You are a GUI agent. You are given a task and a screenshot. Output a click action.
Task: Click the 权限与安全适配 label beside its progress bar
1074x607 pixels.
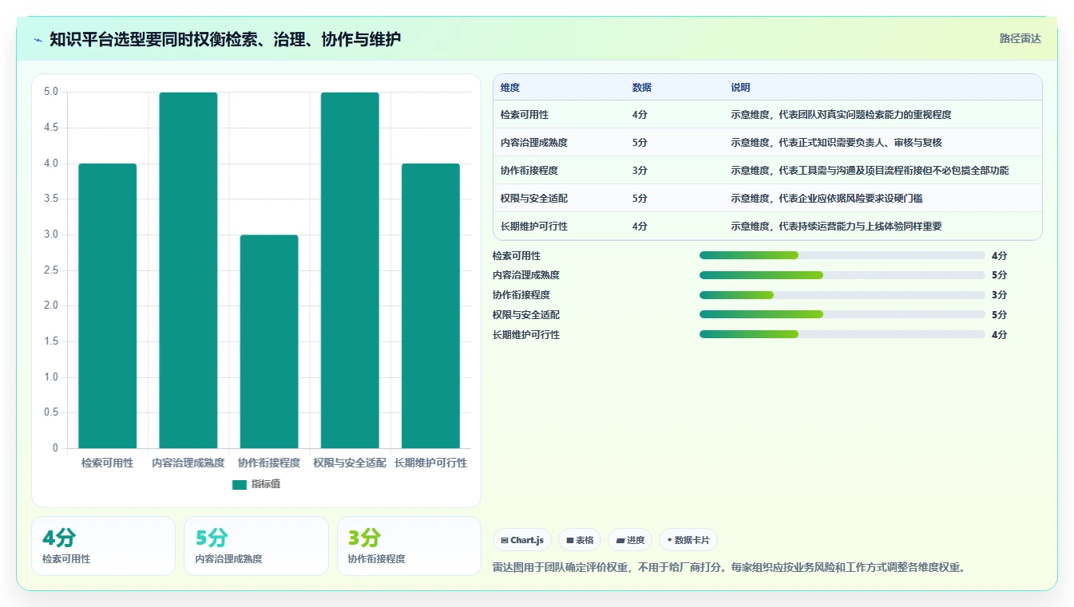tap(526, 315)
